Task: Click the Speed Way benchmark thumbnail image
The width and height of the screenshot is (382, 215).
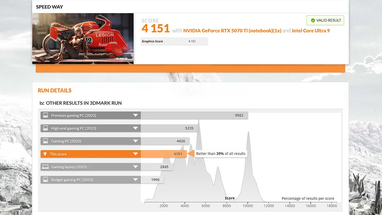Action: (x=83, y=38)
